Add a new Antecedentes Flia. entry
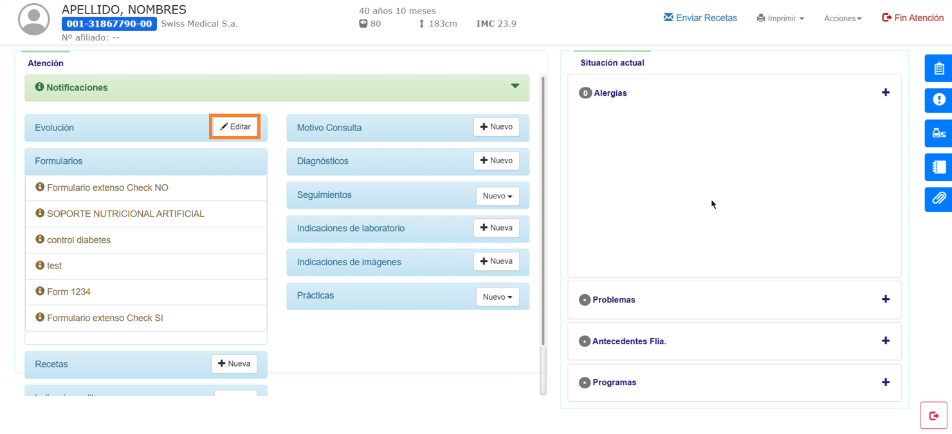 886,340
